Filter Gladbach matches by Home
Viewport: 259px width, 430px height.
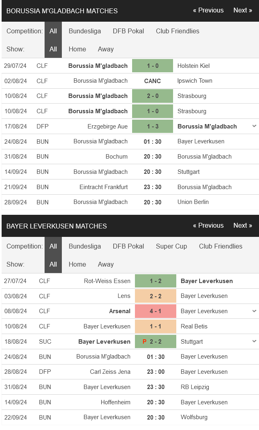[77, 49]
